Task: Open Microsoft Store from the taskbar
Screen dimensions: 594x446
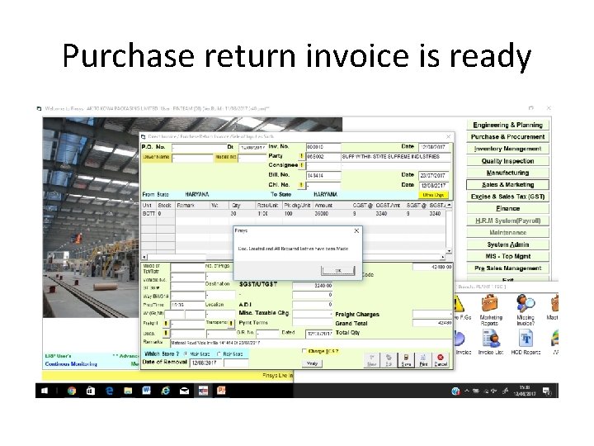Action: [x=90, y=391]
